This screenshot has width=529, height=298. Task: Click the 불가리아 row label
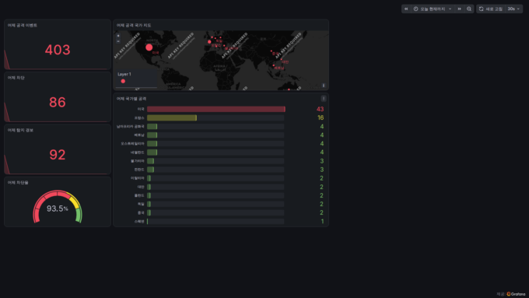(x=138, y=161)
